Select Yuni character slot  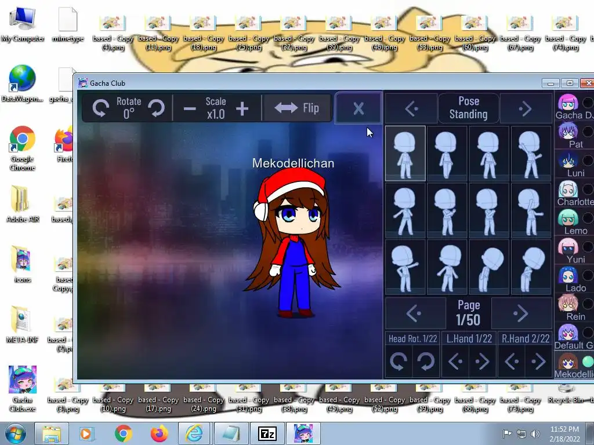point(574,250)
